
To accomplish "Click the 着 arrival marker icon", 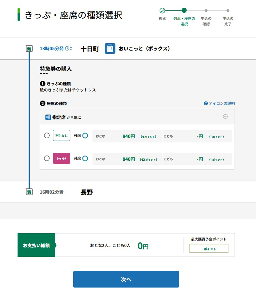I will coord(29,192).
